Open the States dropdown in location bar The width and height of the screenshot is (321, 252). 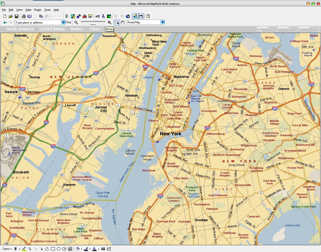(x=77, y=29)
